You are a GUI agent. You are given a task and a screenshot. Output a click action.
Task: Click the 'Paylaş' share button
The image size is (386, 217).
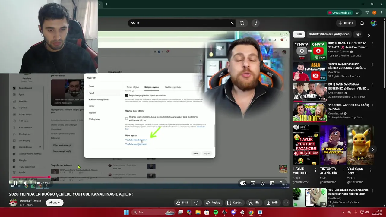click(x=213, y=203)
